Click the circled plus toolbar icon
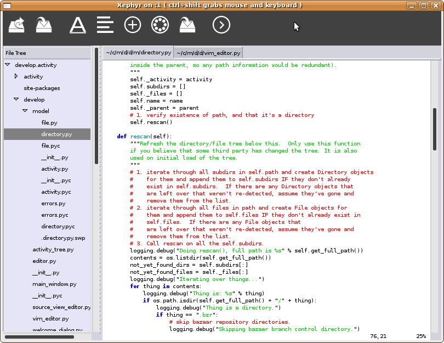Image resolution: width=444 pixels, height=343 pixels. coord(133,25)
